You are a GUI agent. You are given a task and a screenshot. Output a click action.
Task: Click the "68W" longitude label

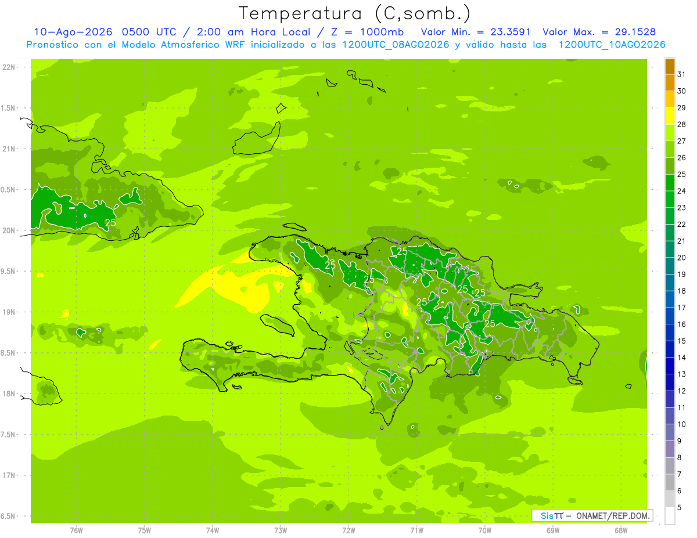[621, 530]
